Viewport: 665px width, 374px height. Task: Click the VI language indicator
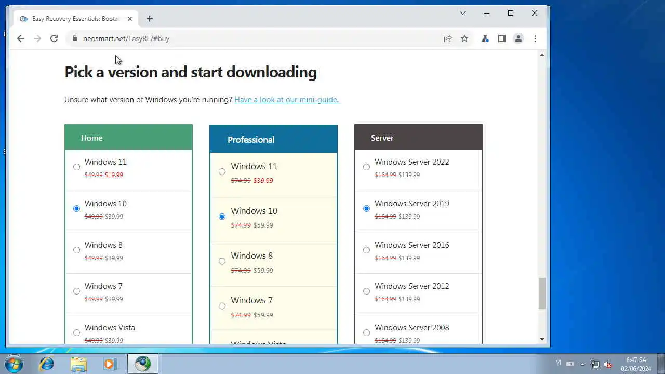[x=558, y=363]
